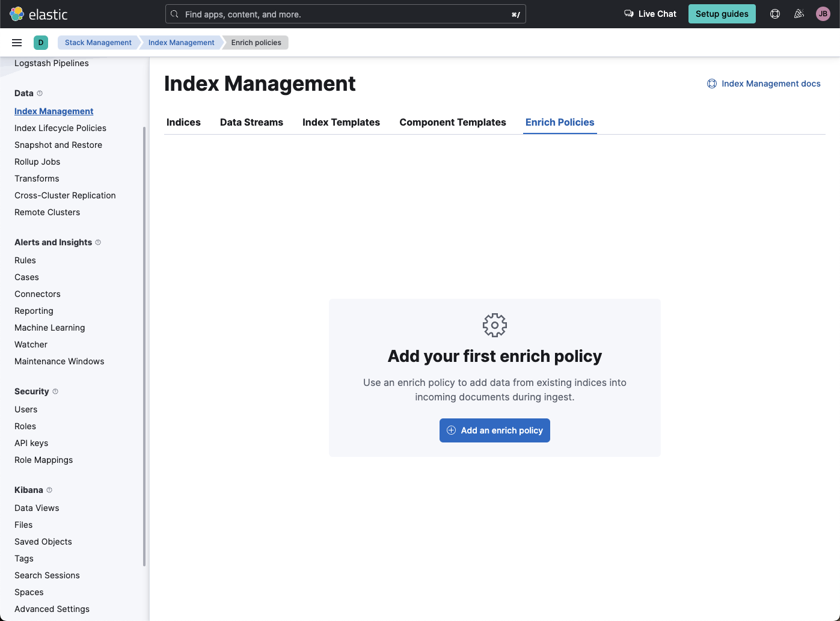The image size is (840, 621).
Task: Click the Index Management docs book icon
Action: [712, 84]
